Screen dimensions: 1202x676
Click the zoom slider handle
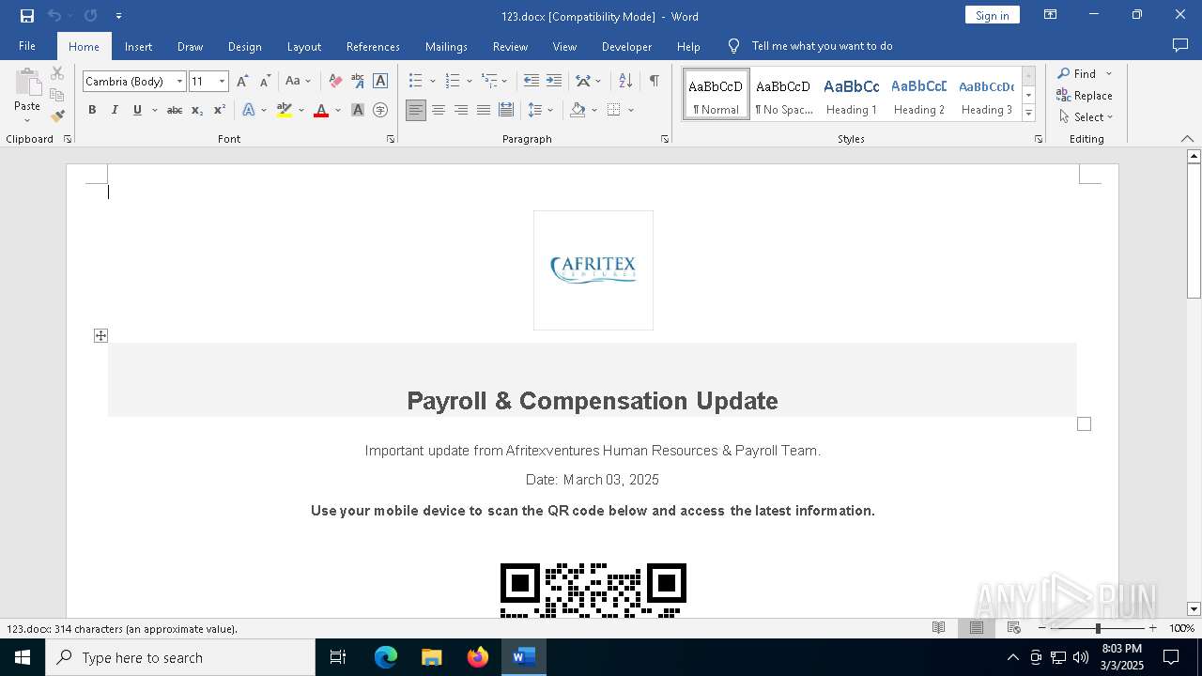coord(1098,628)
